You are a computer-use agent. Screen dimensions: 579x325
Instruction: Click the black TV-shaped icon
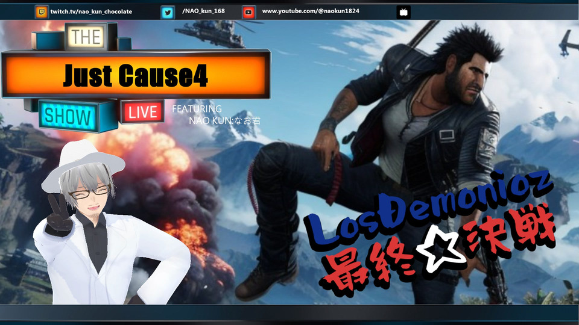[x=403, y=13]
